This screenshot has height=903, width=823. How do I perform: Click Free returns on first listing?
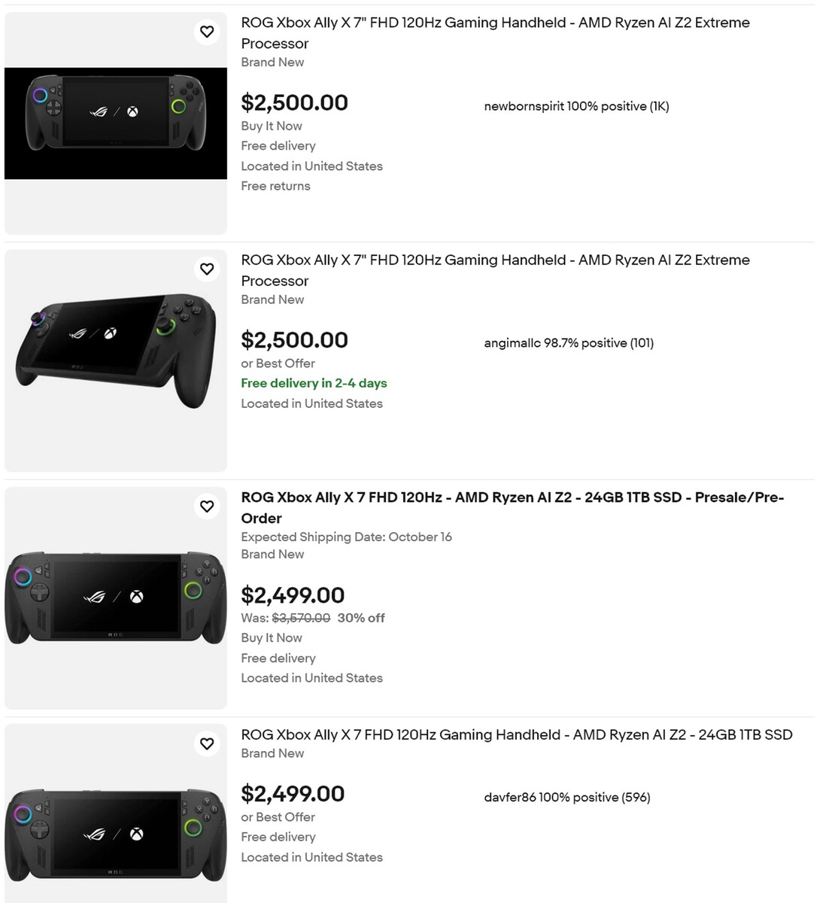(x=275, y=186)
